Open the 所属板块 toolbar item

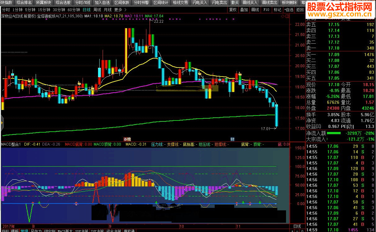(43, 2)
